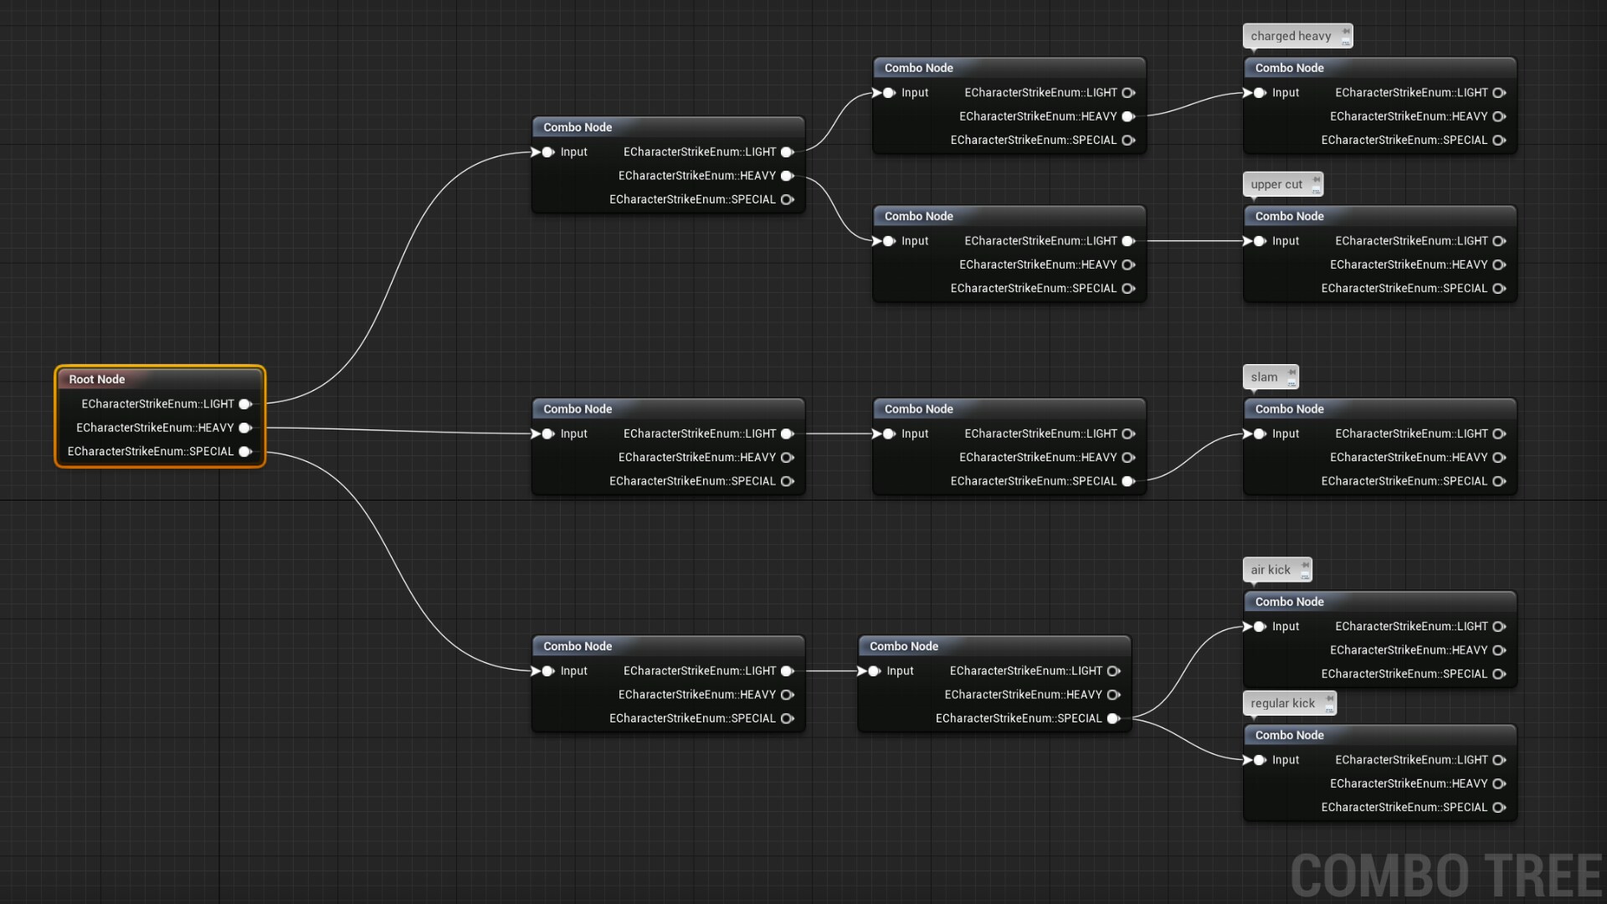1607x904 pixels.
Task: Click the SPECIAL output pin on Root Node
Action: [x=246, y=451]
